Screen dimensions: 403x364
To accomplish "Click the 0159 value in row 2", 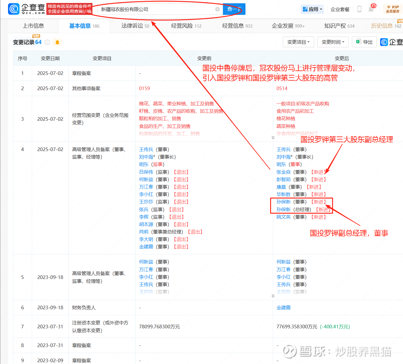I will pyautogui.click(x=144, y=88).
